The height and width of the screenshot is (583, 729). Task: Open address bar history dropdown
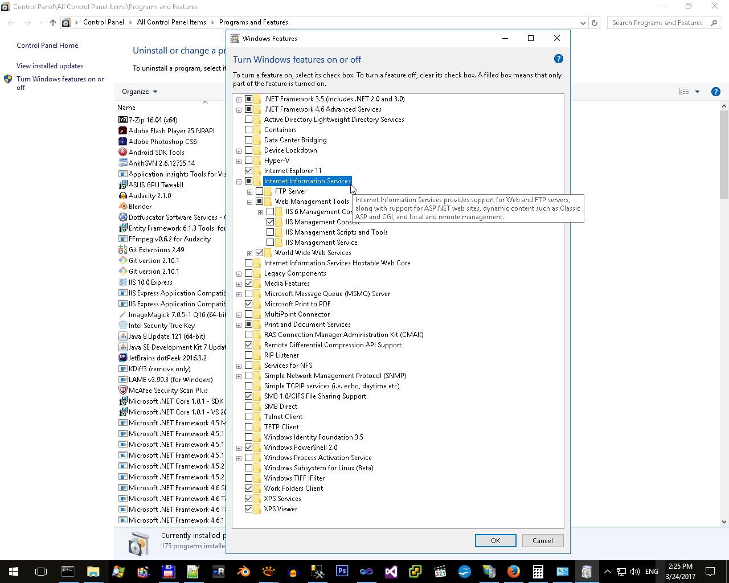pos(583,23)
